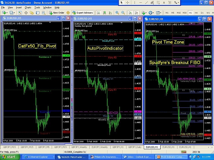Image resolution: width=214 pixels, height=160 pixels.
Task: Switch to Pivot Indicator Comp taskbar item
Action: click(x=171, y=157)
